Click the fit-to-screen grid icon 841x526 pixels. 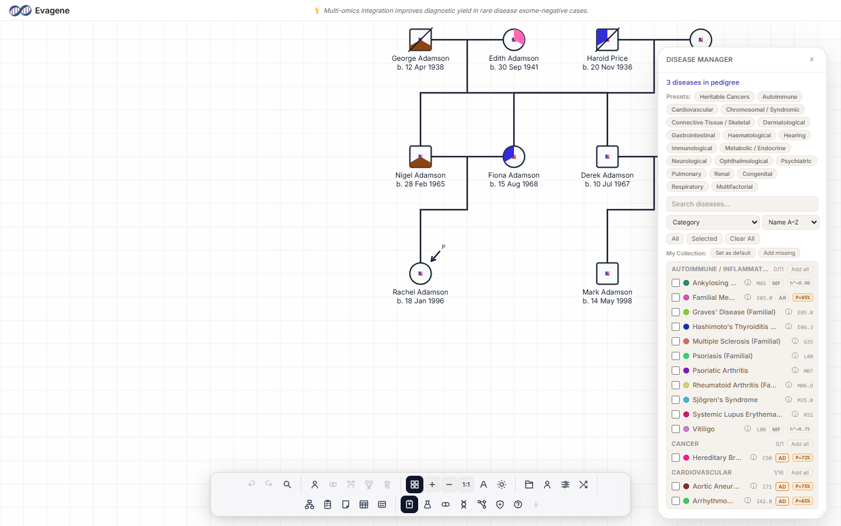pyautogui.click(x=415, y=485)
